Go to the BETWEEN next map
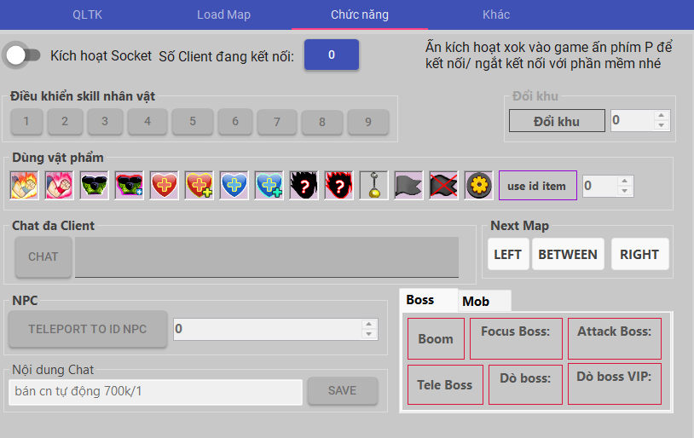 (568, 254)
